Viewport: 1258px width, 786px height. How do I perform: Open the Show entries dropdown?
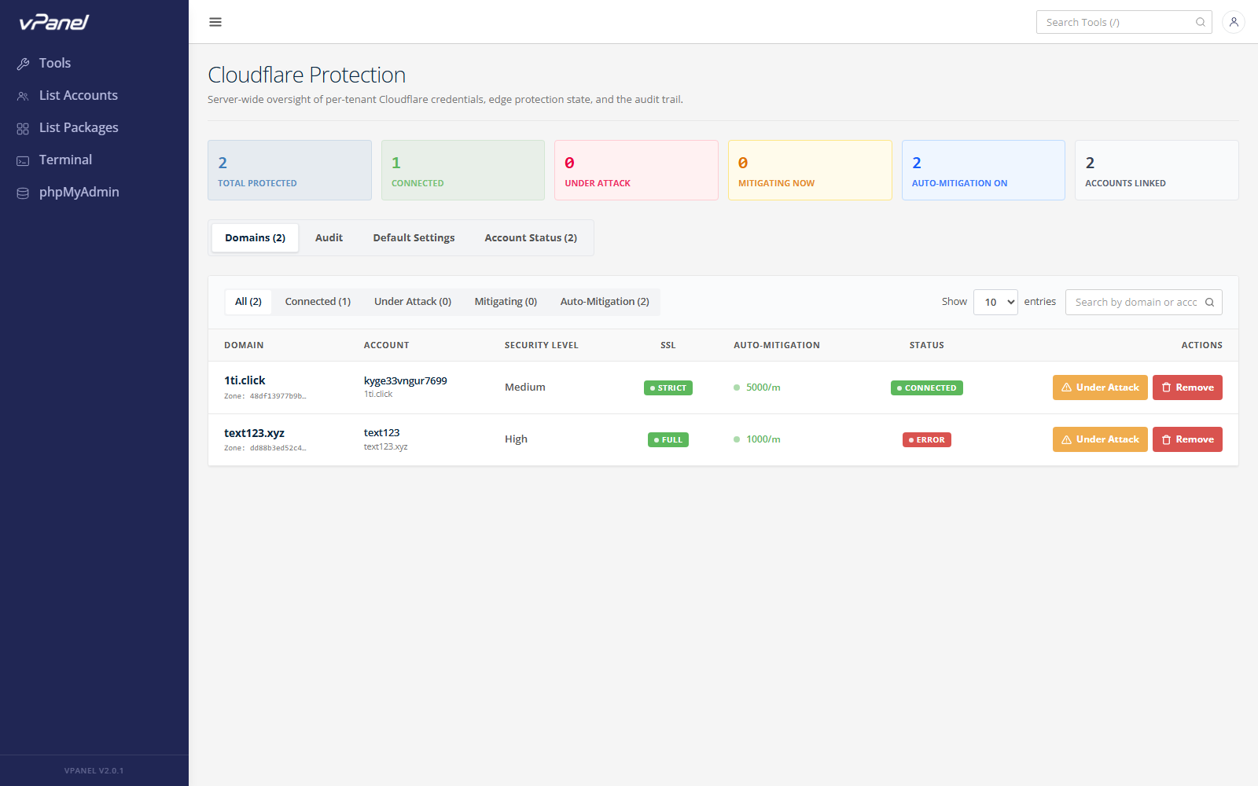(995, 302)
